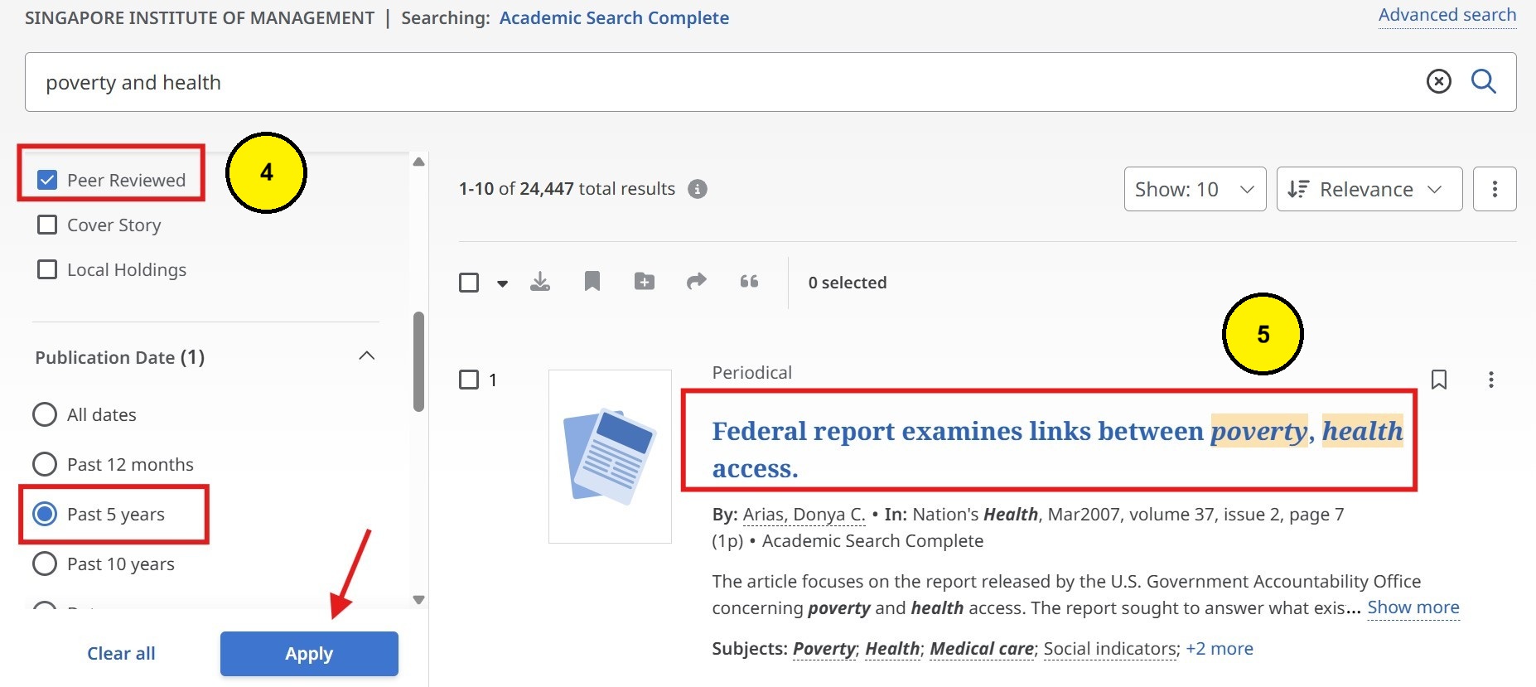The image size is (1536, 687).
Task: Select Past 10 years publication date
Action: [45, 564]
